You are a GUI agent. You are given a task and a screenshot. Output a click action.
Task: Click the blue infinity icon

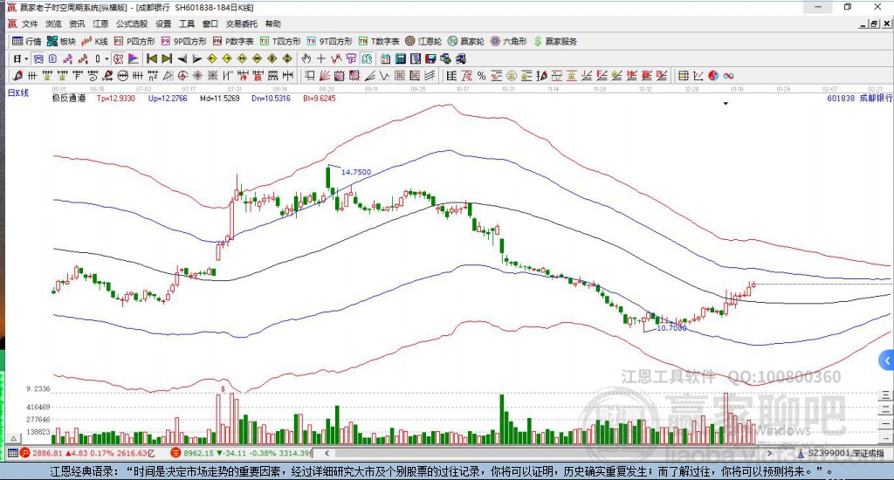(x=728, y=75)
